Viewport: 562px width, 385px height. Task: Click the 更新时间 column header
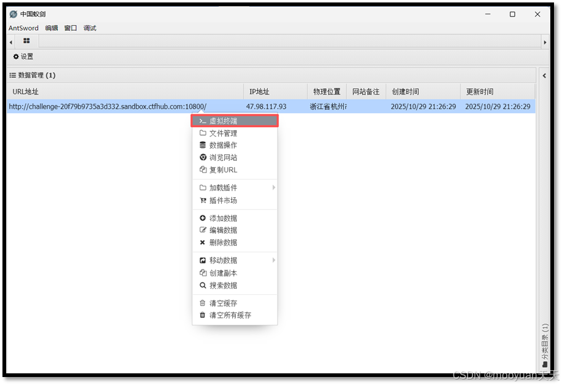498,91
